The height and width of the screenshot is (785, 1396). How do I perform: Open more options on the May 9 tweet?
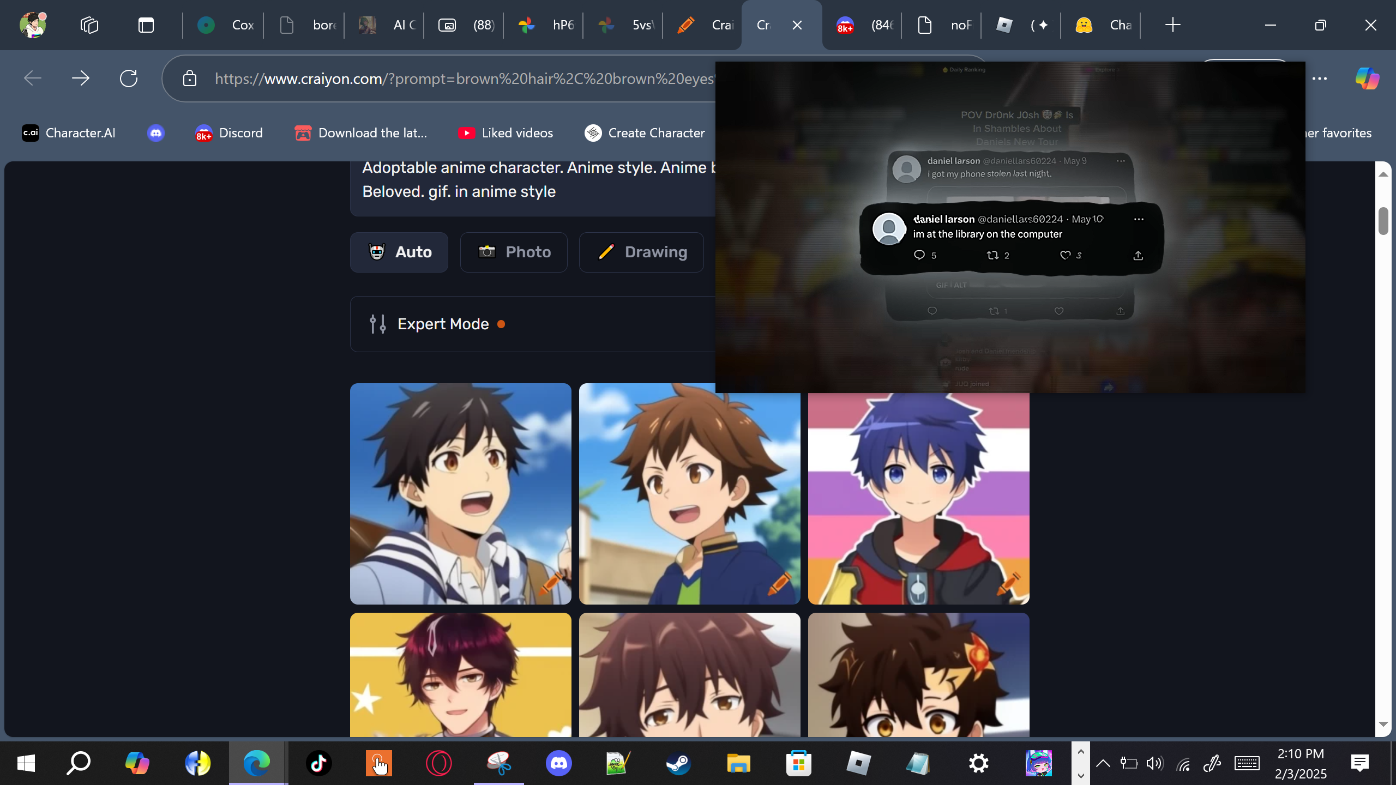1121,161
